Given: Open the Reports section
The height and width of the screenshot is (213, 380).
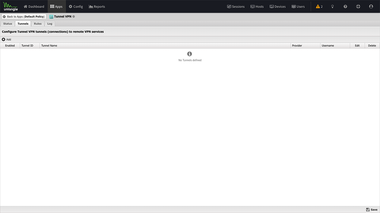Looking at the screenshot, I should pos(97,7).
